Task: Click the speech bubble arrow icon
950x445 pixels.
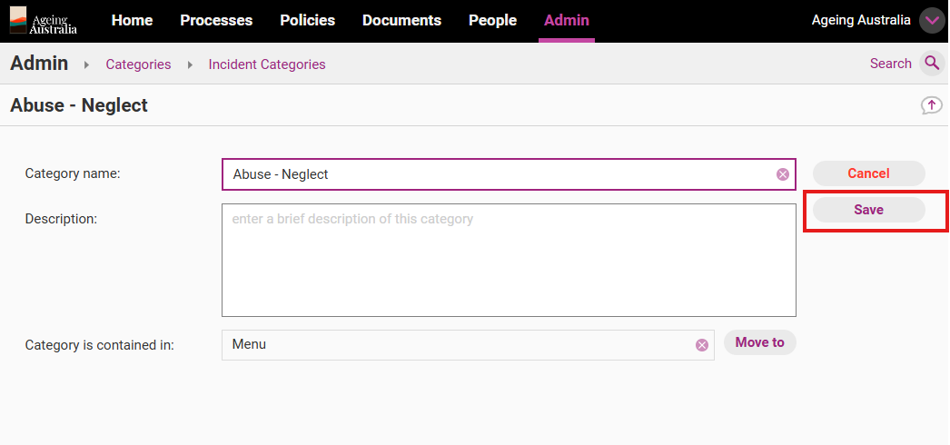Action: click(931, 105)
